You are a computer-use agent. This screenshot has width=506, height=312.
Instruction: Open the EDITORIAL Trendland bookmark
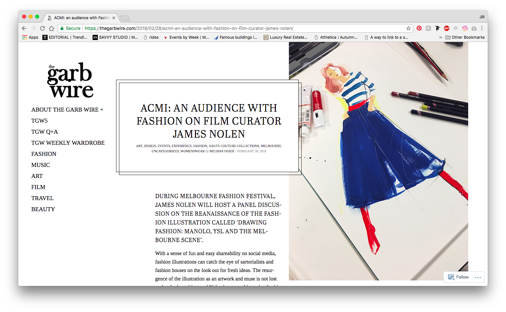coord(65,37)
